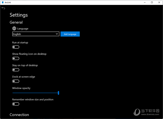Toggle Dock at screen edge switch
This screenshot has height=119, width=163.
click(x=16, y=81)
